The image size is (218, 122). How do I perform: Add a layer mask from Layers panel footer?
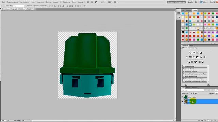click(205, 120)
